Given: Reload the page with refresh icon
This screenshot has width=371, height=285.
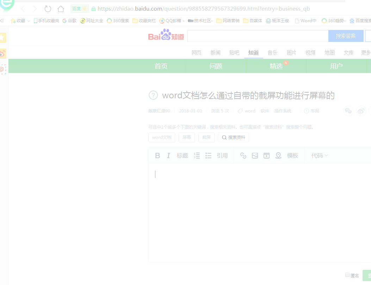Looking at the screenshot, I should click(x=48, y=9).
